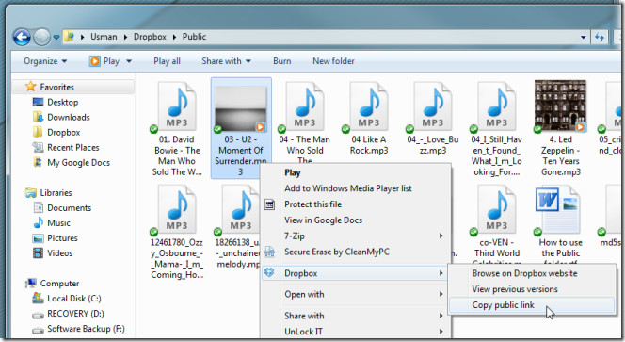This screenshot has height=342, width=625.
Task: Click New folder in the toolbar
Action: (333, 61)
